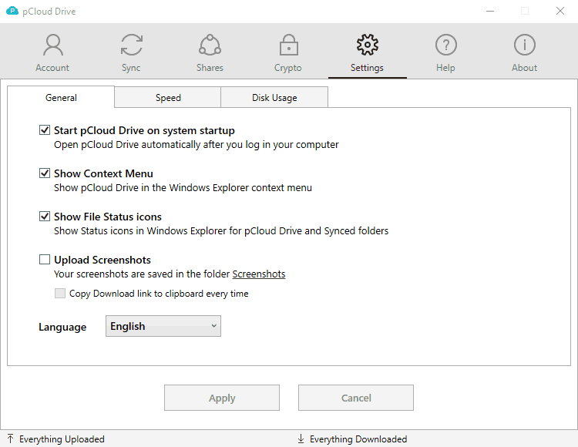The image size is (578, 447).
Task: Open the Sync section icon
Action: point(132,45)
